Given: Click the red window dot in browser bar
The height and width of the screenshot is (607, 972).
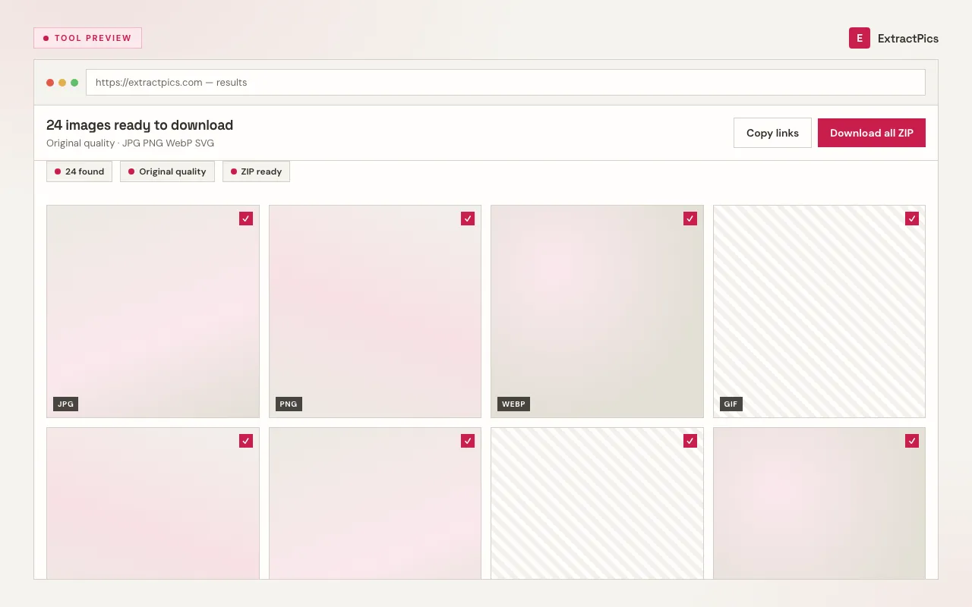Looking at the screenshot, I should pyautogui.click(x=50, y=83).
